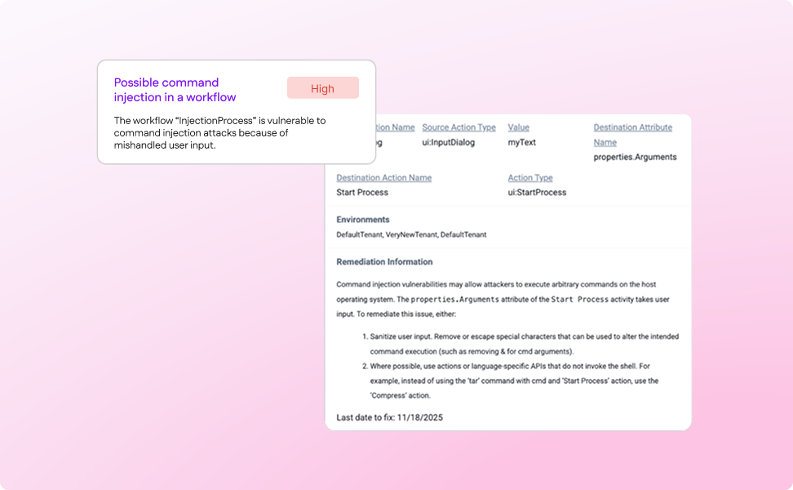
Task: Select the DefaultTenant environment entry
Action: click(360, 234)
